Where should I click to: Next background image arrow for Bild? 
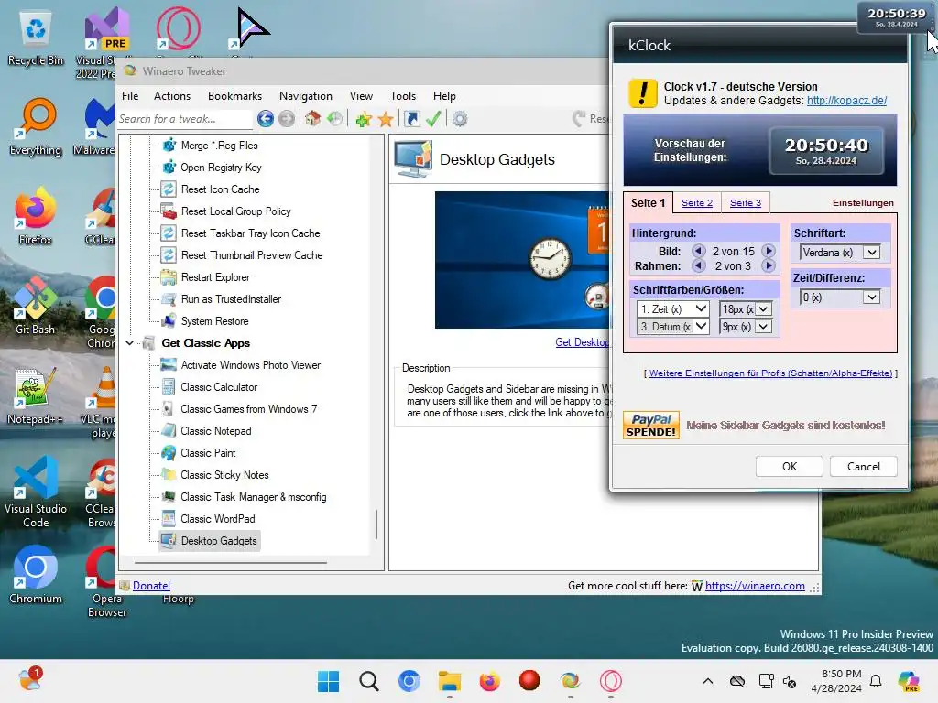click(769, 251)
